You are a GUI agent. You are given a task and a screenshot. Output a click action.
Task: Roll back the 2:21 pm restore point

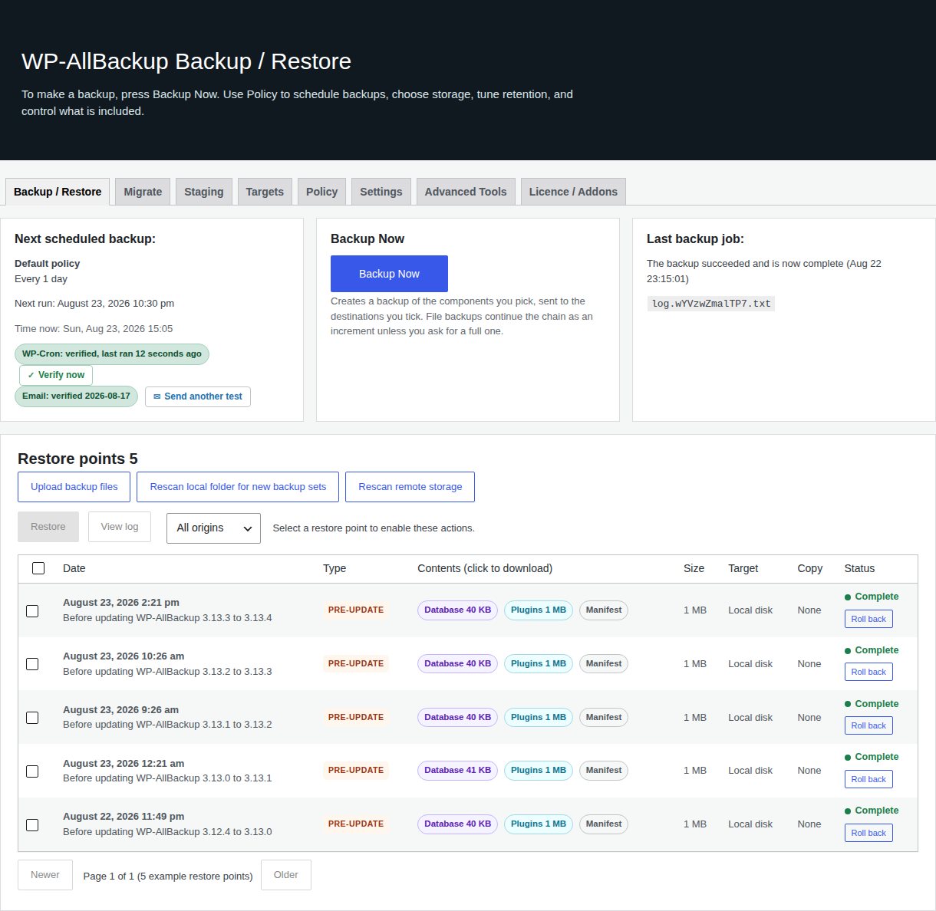click(868, 619)
